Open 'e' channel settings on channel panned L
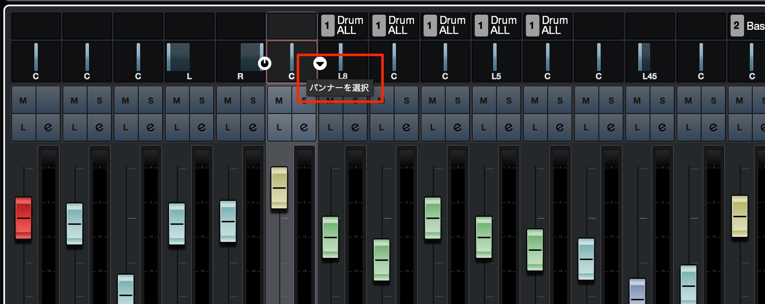Screen dimensions: 765x304 click(202, 127)
